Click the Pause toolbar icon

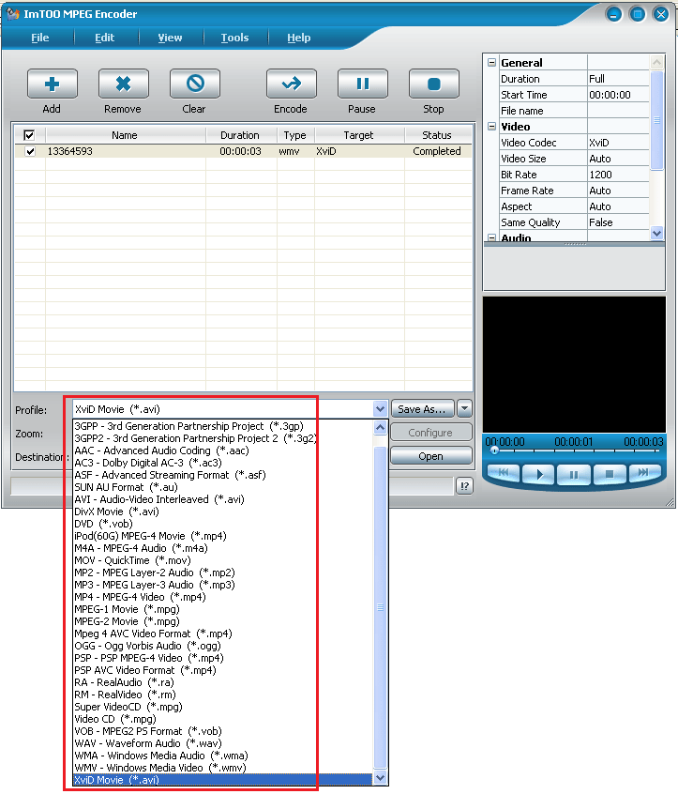tap(363, 84)
